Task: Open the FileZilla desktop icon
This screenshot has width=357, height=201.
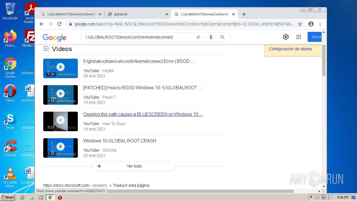Action: 29,39
